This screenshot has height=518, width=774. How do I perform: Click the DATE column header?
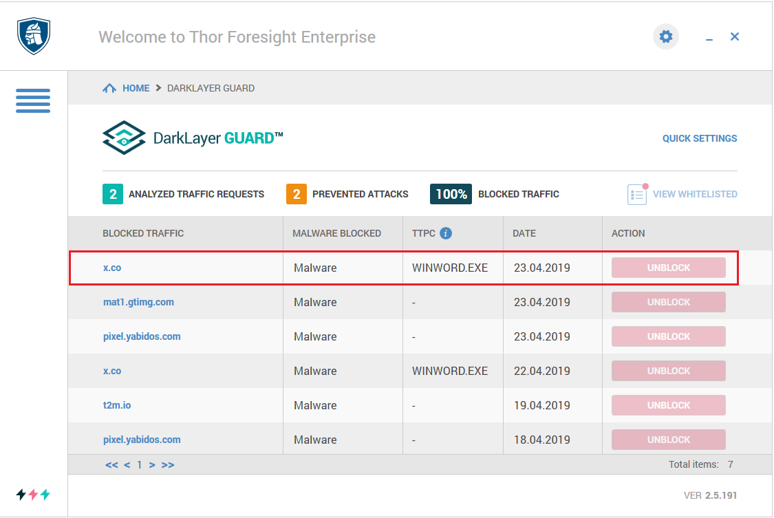coord(524,233)
